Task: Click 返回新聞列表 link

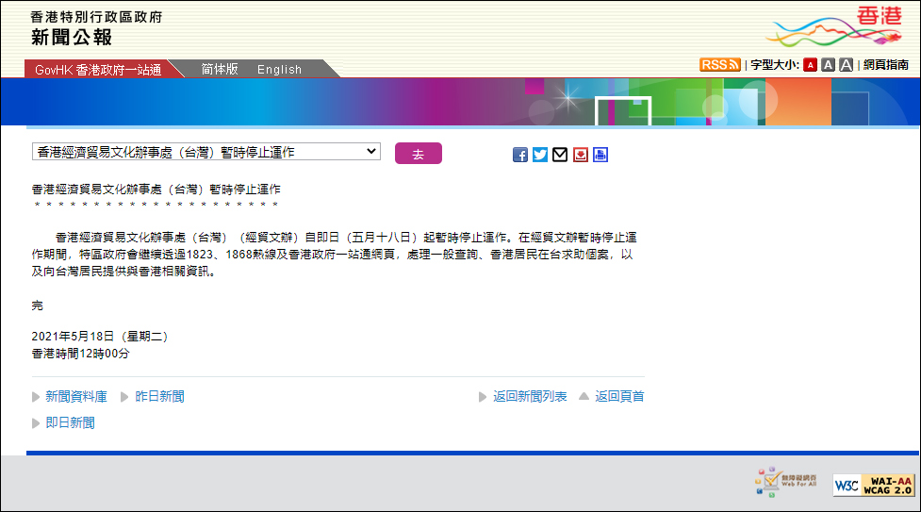Action: pyautogui.click(x=530, y=396)
